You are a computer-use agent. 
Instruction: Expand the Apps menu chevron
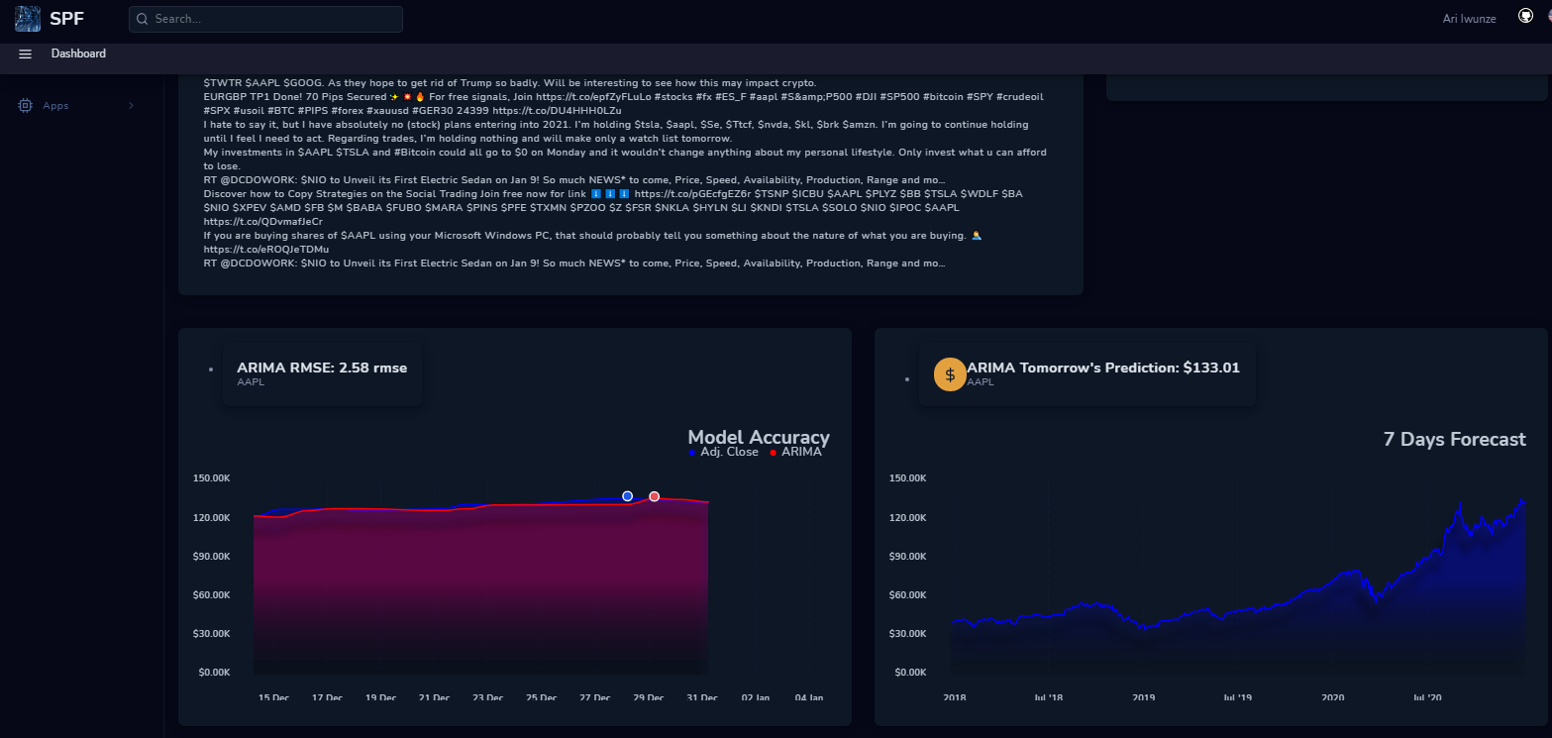click(x=131, y=105)
